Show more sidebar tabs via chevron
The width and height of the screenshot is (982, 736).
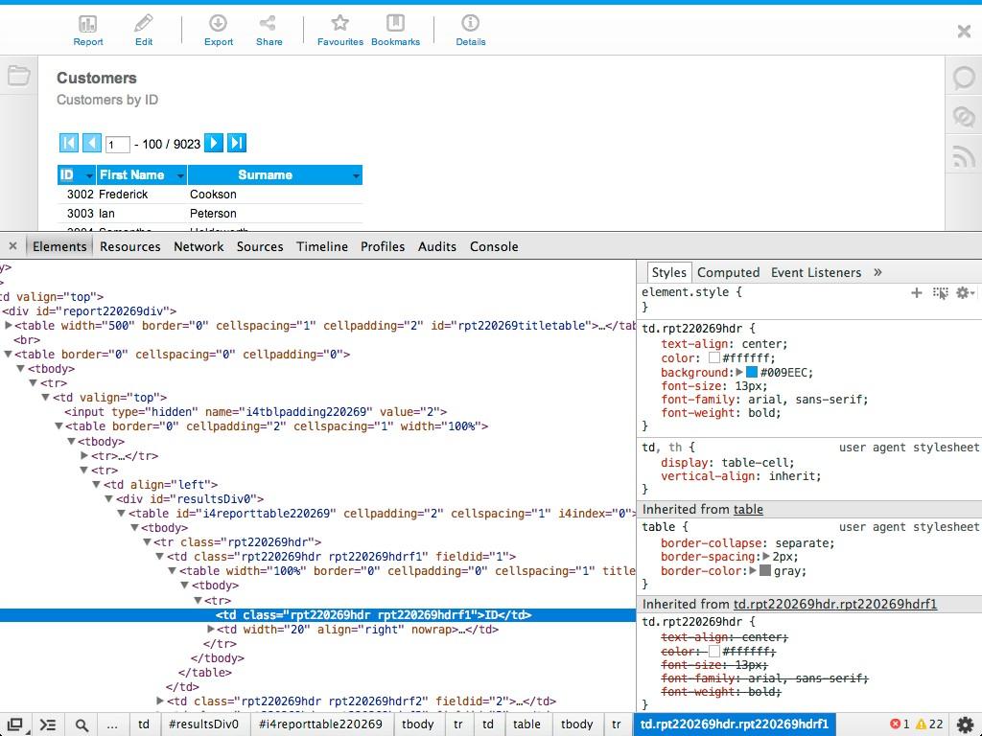tap(877, 272)
